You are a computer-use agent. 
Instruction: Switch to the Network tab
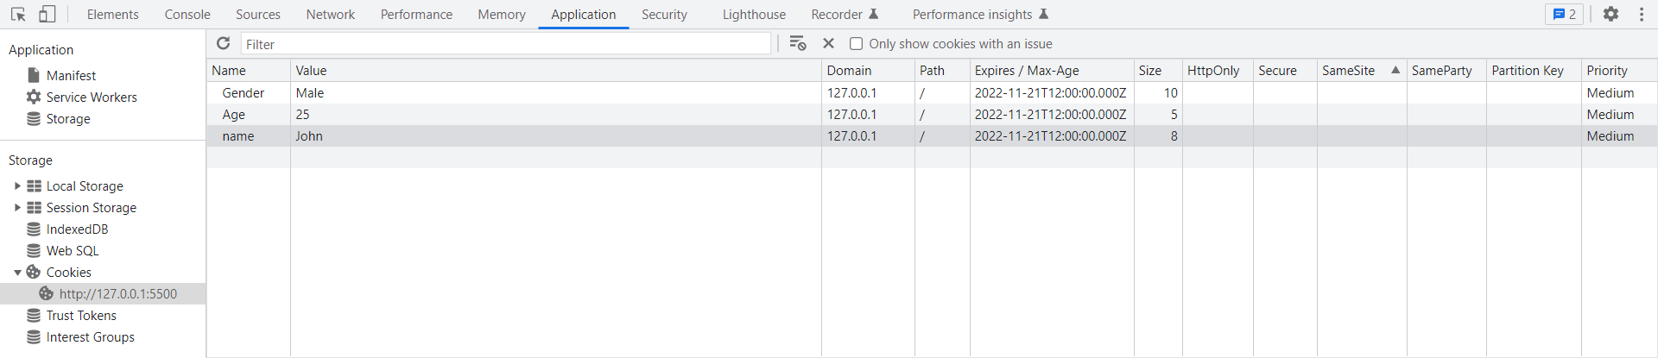[330, 15]
